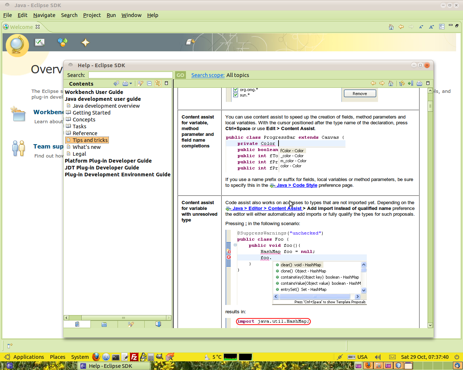This screenshot has width=463, height=370.
Task: Open the Tutorials icon on Welcome banner
Action: click(40, 43)
